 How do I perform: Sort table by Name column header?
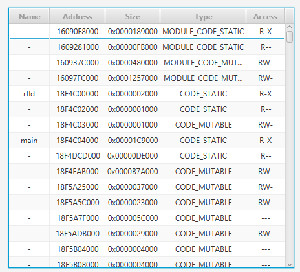(30, 17)
